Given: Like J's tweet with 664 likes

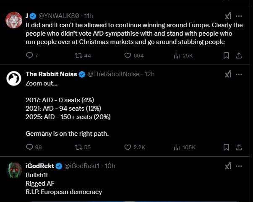Looking at the screenshot, I should pos(129,55).
